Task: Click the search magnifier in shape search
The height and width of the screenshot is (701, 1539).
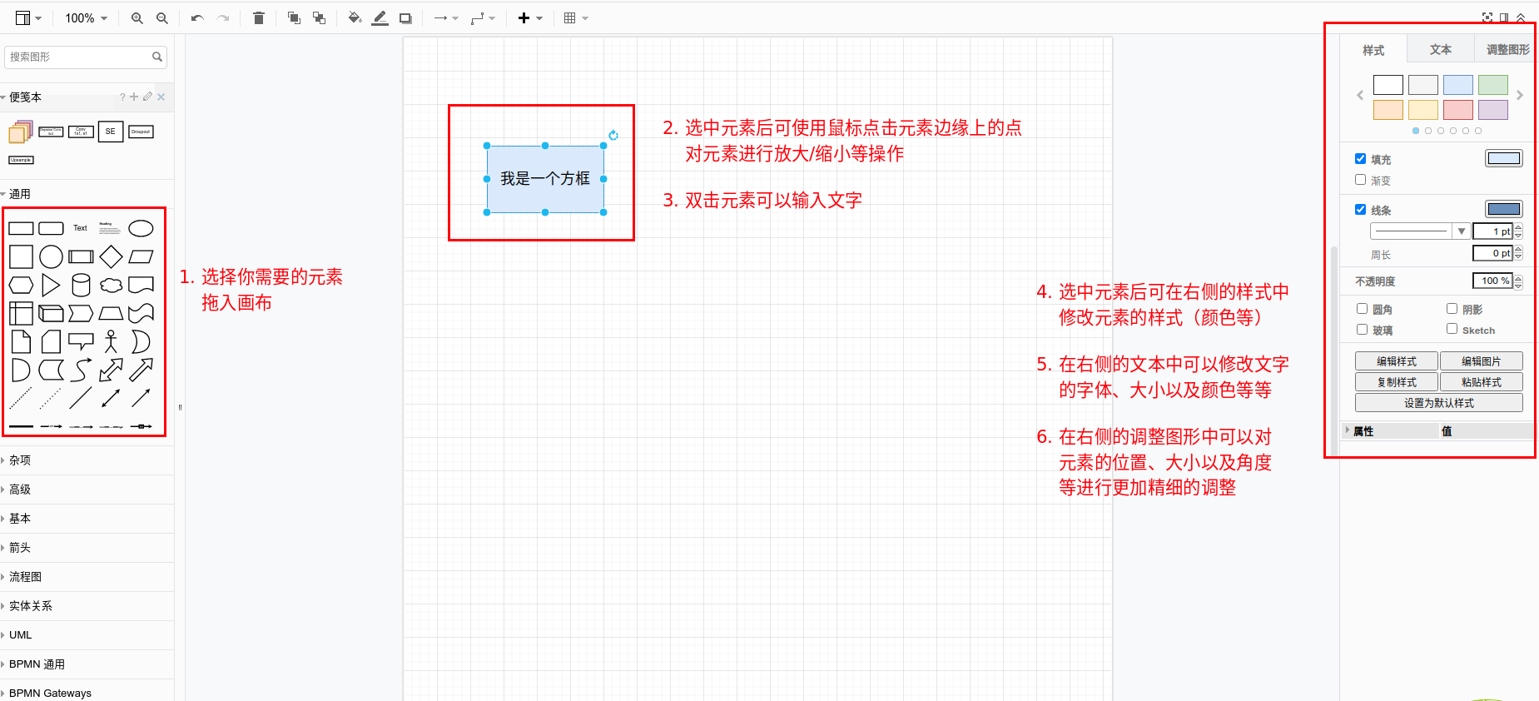Action: pyautogui.click(x=157, y=57)
